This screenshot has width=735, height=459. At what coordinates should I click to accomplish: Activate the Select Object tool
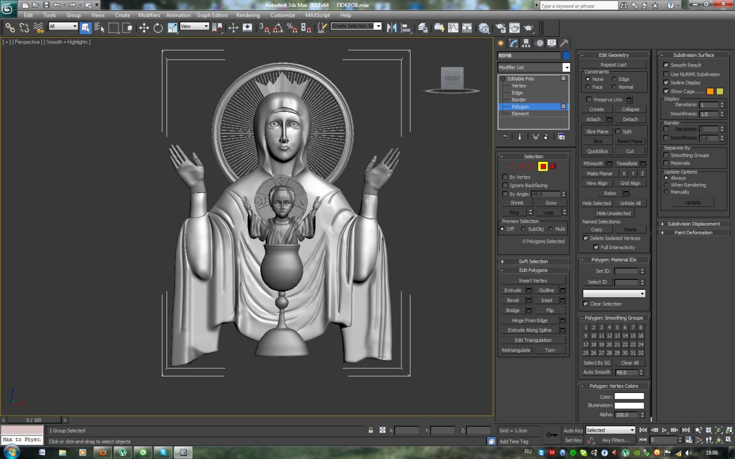tap(86, 28)
